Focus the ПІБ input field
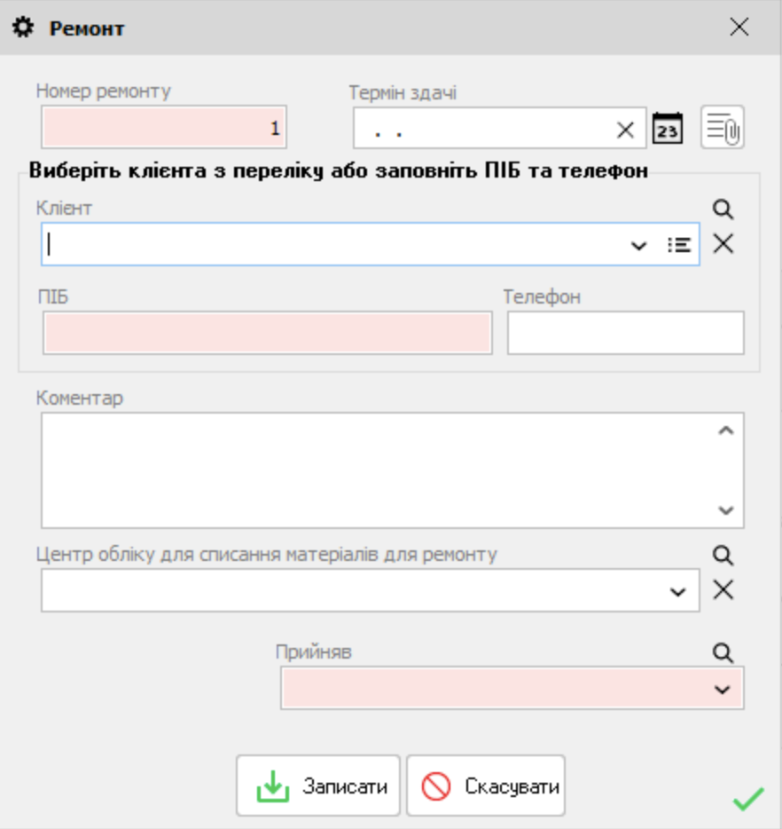 click(266, 330)
